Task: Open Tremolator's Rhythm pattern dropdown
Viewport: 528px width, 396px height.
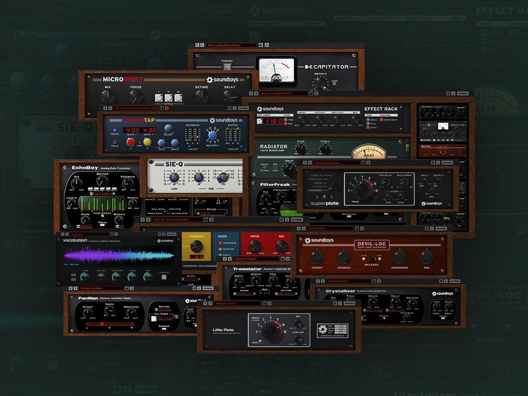Action: click(285, 294)
